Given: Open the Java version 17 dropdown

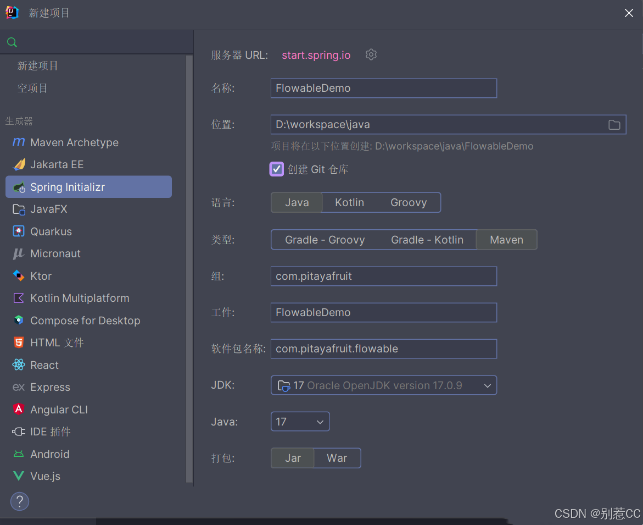Looking at the screenshot, I should pos(300,422).
